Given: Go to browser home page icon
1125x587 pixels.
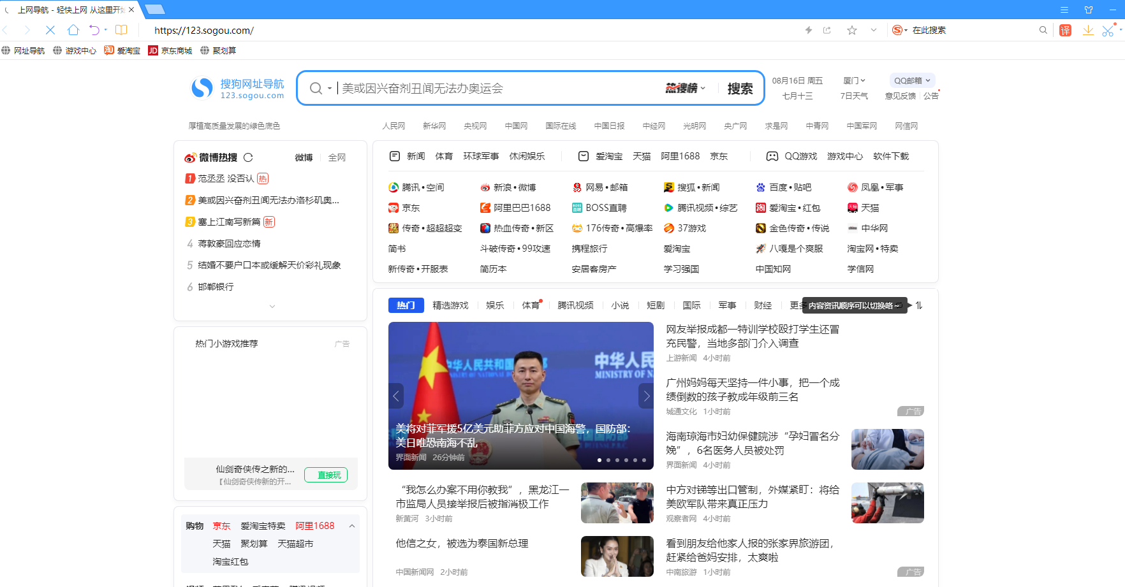Looking at the screenshot, I should (x=73, y=30).
